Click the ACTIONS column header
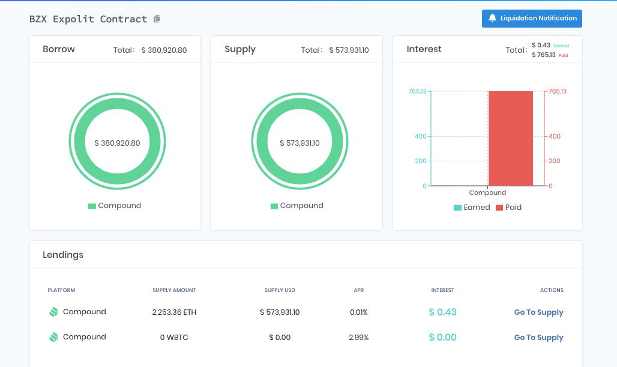Screen dimensions: 617x367 click(552, 290)
